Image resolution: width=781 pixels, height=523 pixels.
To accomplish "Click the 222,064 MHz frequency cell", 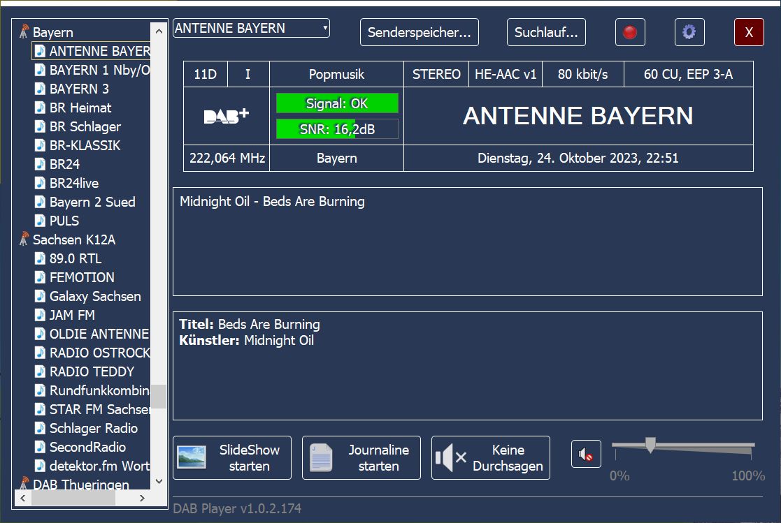I will point(227,159).
